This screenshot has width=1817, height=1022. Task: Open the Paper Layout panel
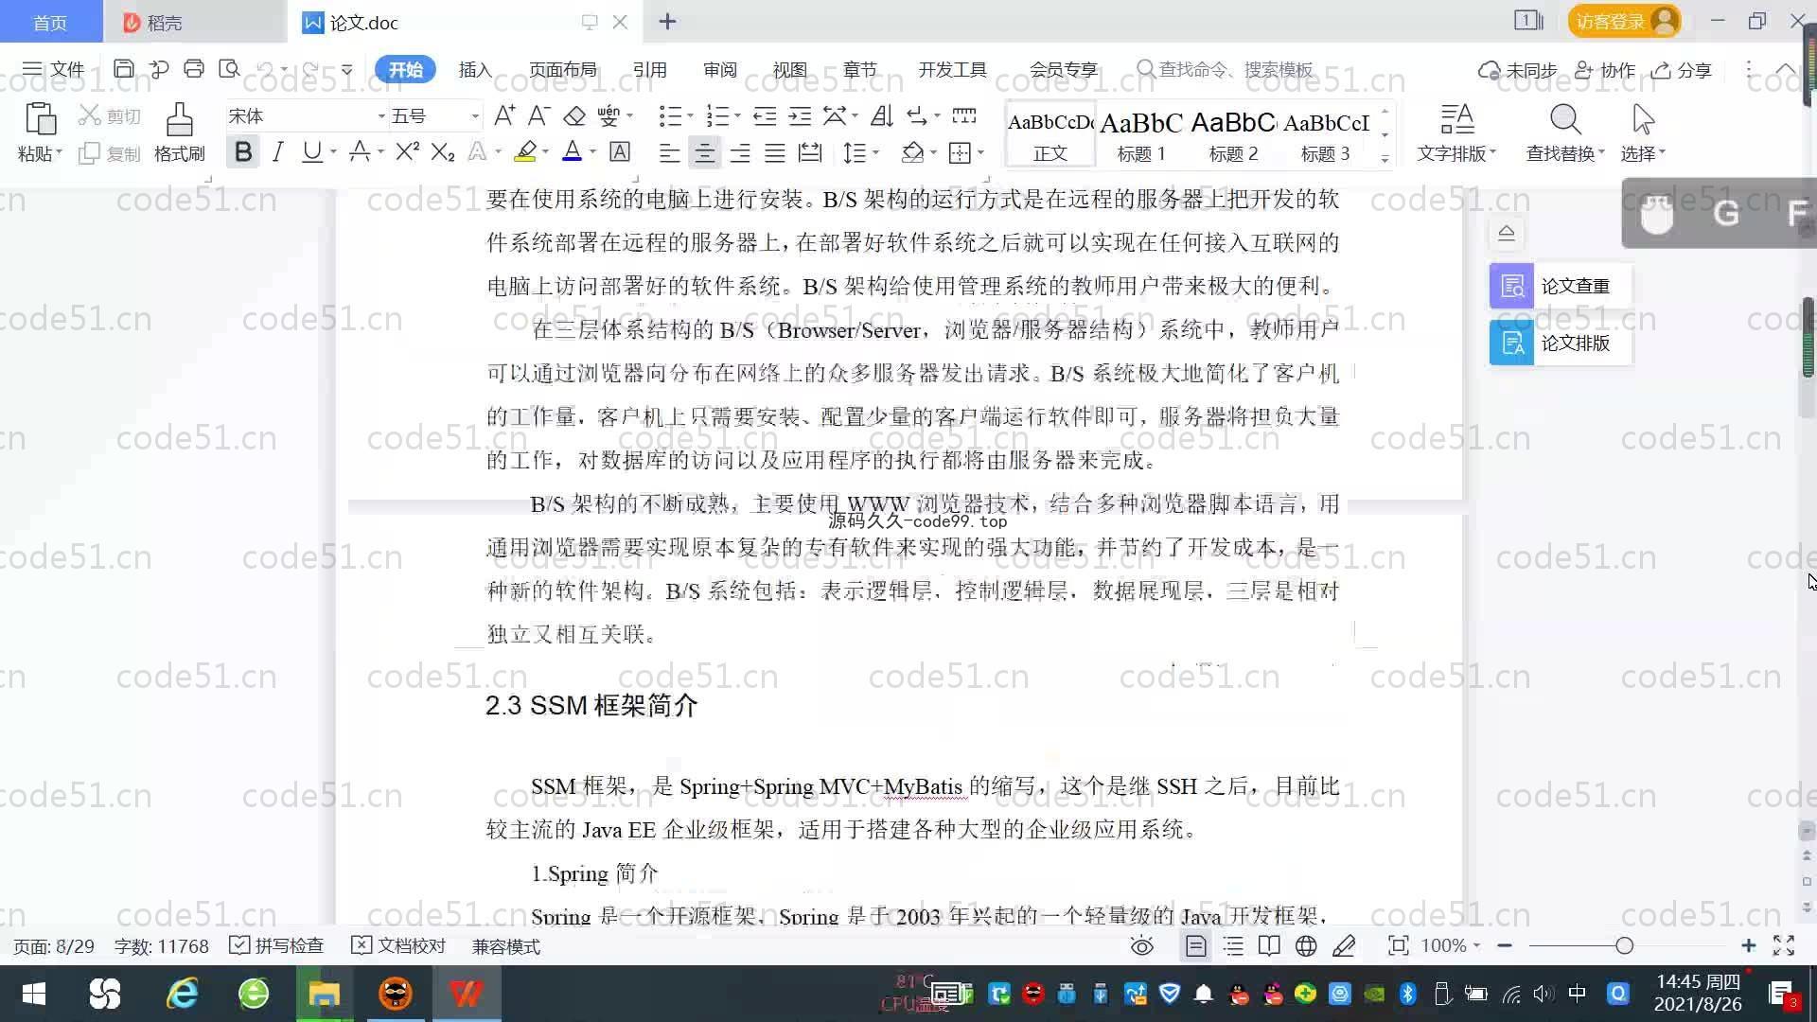1561,343
